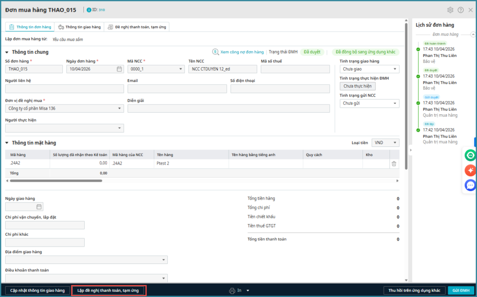Click the Gửi ĐMH button
Image resolution: width=477 pixels, height=297 pixels.
tap(461, 290)
